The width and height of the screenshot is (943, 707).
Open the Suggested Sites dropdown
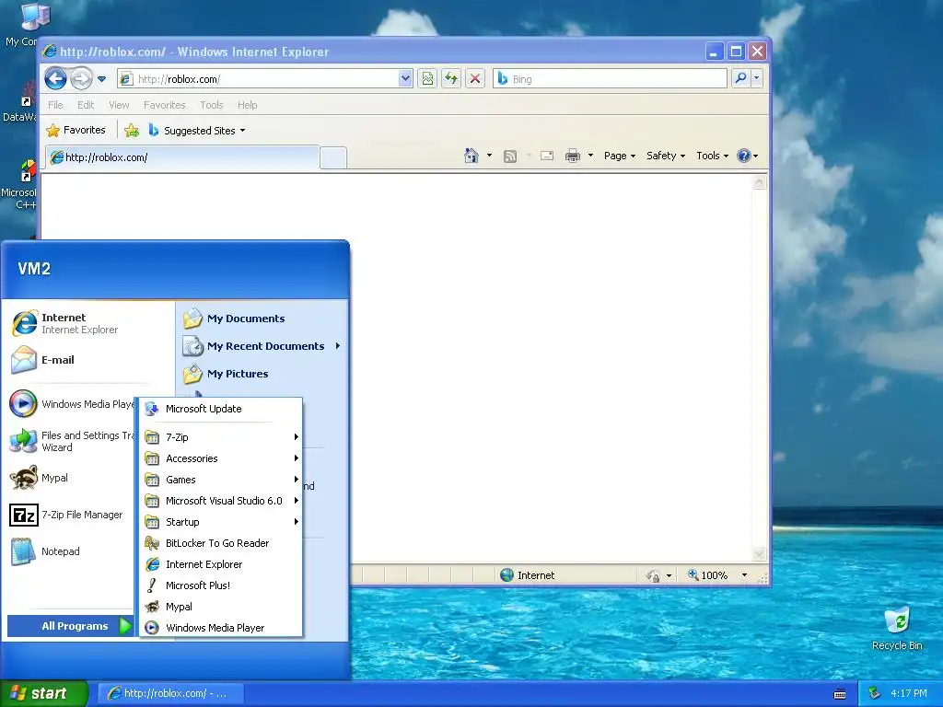coord(197,131)
